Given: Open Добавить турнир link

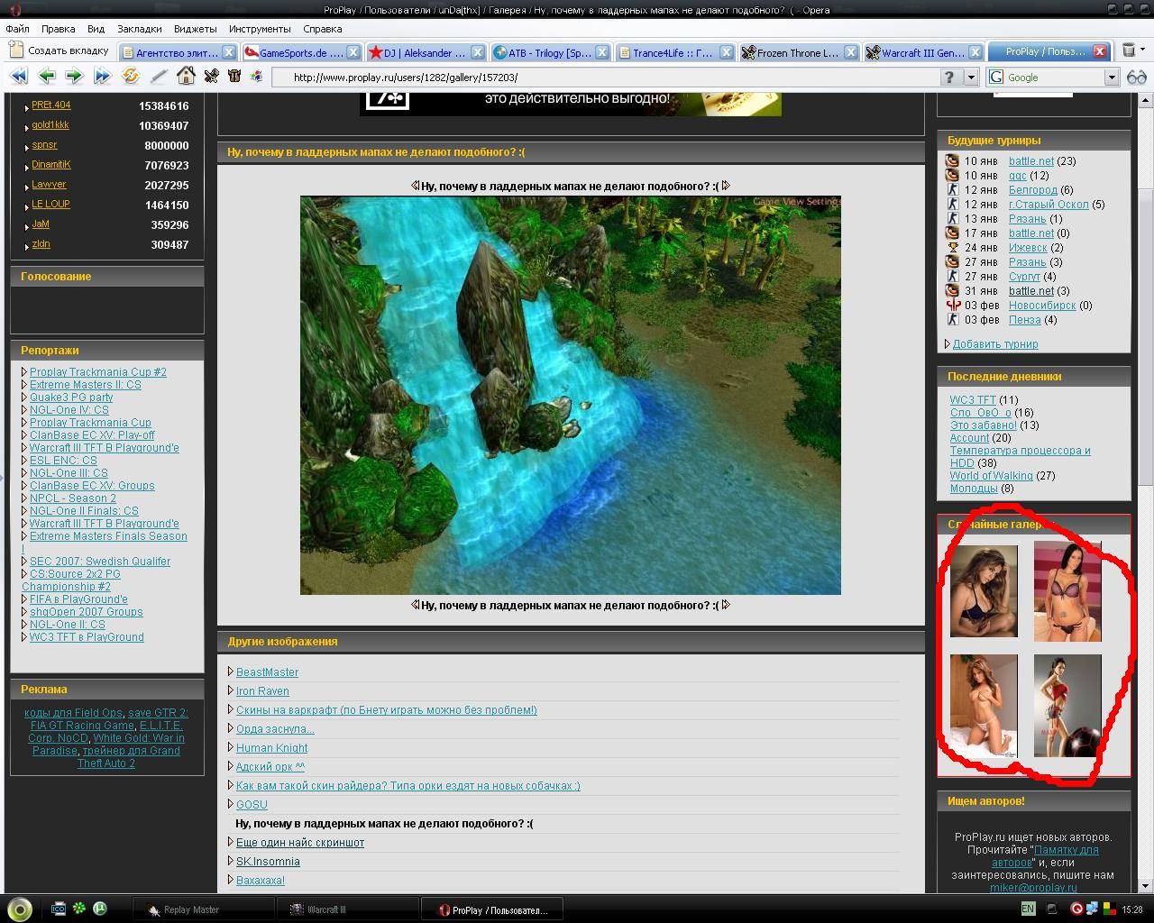Looking at the screenshot, I should pyautogui.click(x=995, y=344).
